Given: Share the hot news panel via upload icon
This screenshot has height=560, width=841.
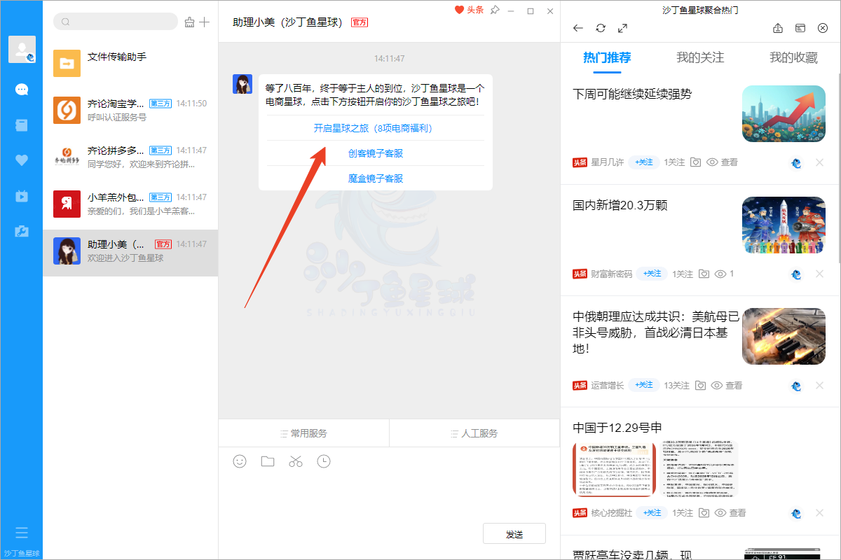Looking at the screenshot, I should pos(778,28).
